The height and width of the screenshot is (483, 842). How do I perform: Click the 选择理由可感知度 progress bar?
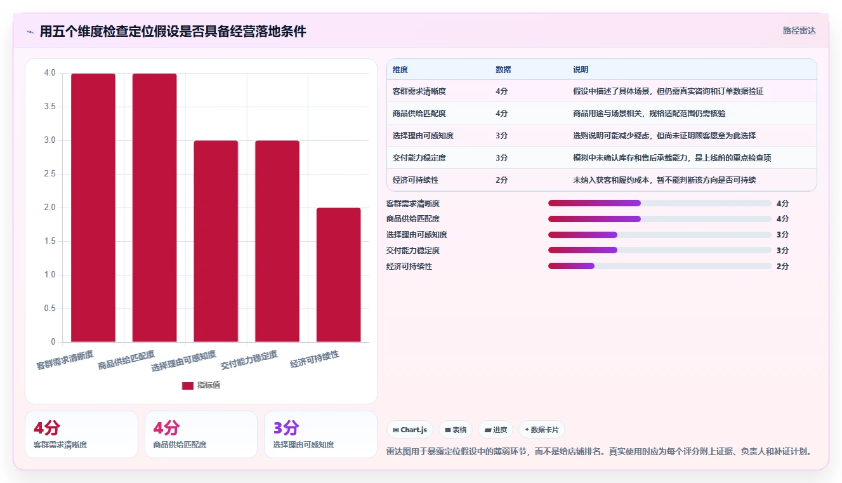[660, 235]
